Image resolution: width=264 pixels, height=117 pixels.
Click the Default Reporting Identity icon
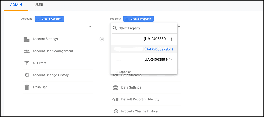115,99
